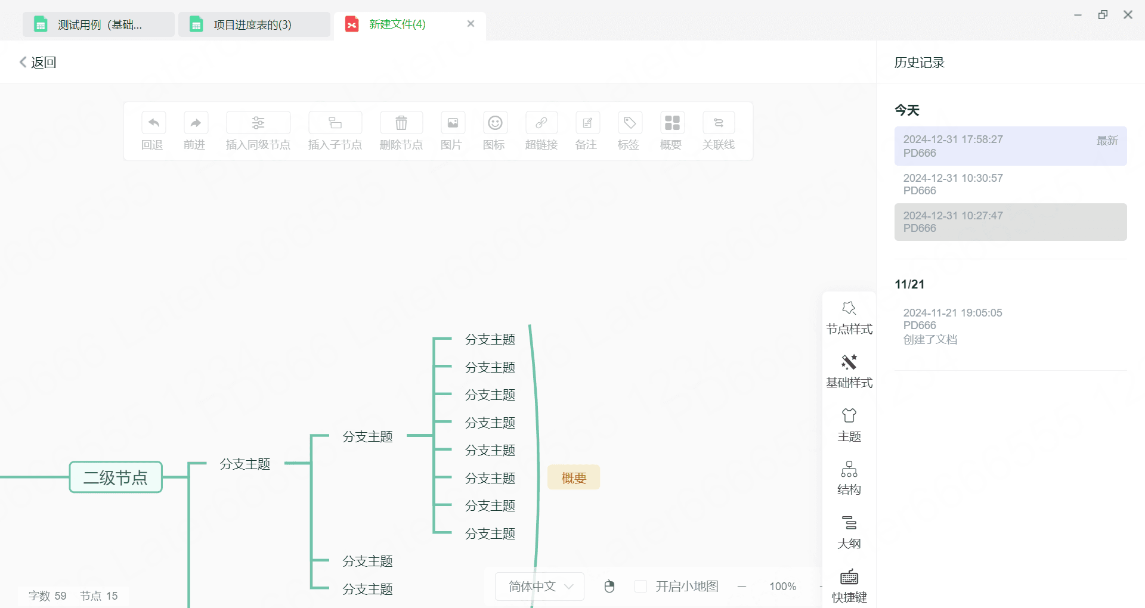This screenshot has width=1145, height=608.
Task: Click the delete node (删除节点) trash icon
Action: pyautogui.click(x=401, y=123)
